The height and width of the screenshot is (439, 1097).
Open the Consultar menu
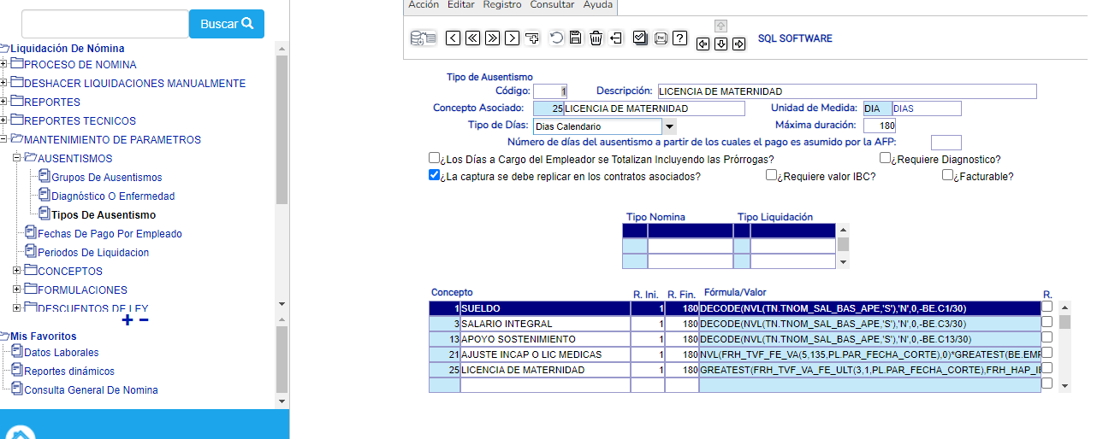click(552, 5)
